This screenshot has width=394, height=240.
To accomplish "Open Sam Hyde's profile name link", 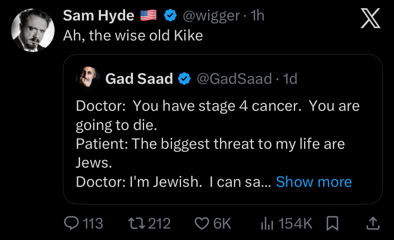I will pos(98,16).
